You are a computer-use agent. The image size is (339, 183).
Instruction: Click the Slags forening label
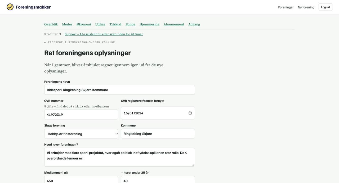[55, 125]
